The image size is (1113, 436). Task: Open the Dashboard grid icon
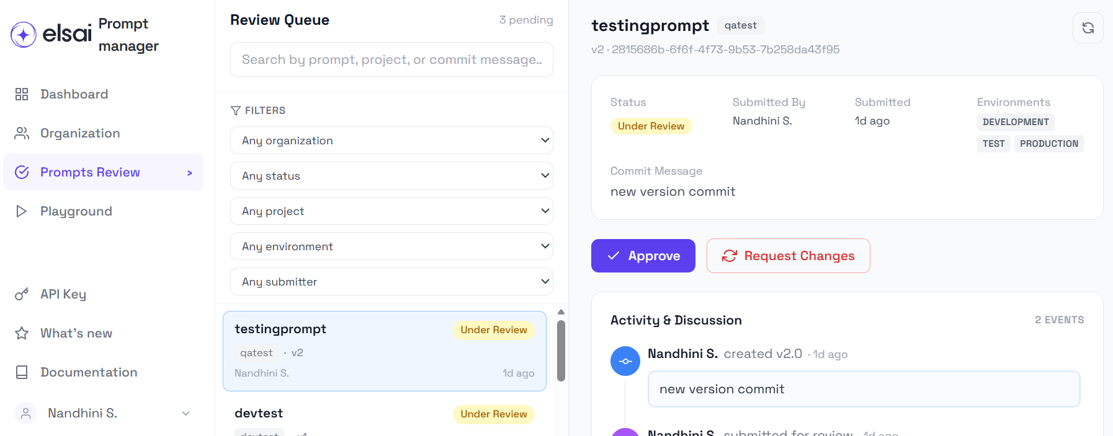[22, 94]
